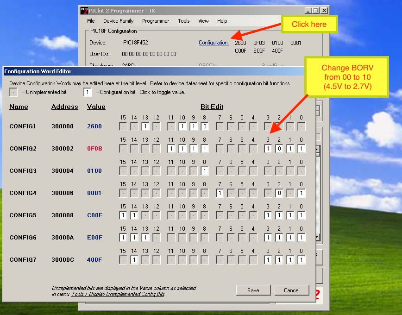Toggle bit 2 of CONFIG2

coord(279,149)
